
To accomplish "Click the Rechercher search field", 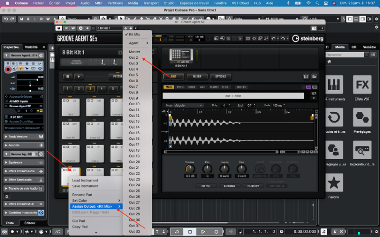I will 344,55.
